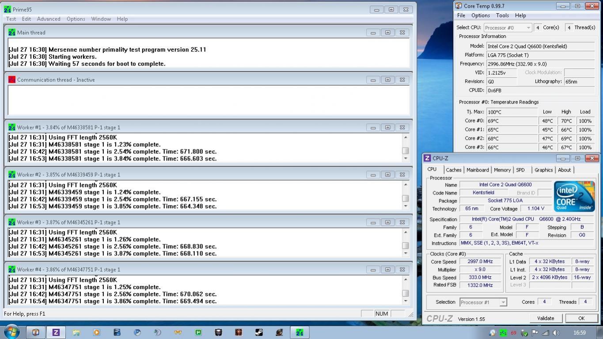Click Worker #4 '3.86% complete' log line
The width and height of the screenshot is (603, 339).
tap(113, 301)
